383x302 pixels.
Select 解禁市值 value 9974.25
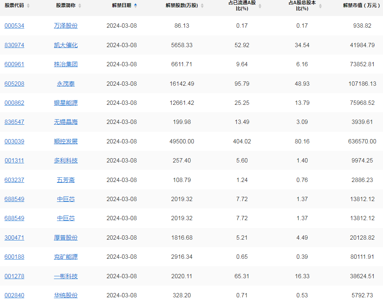(x=362, y=161)
